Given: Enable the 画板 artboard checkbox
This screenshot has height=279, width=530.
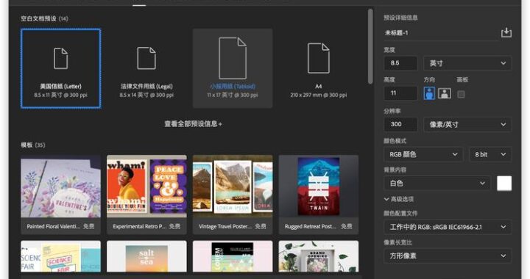Looking at the screenshot, I should click(x=461, y=95).
